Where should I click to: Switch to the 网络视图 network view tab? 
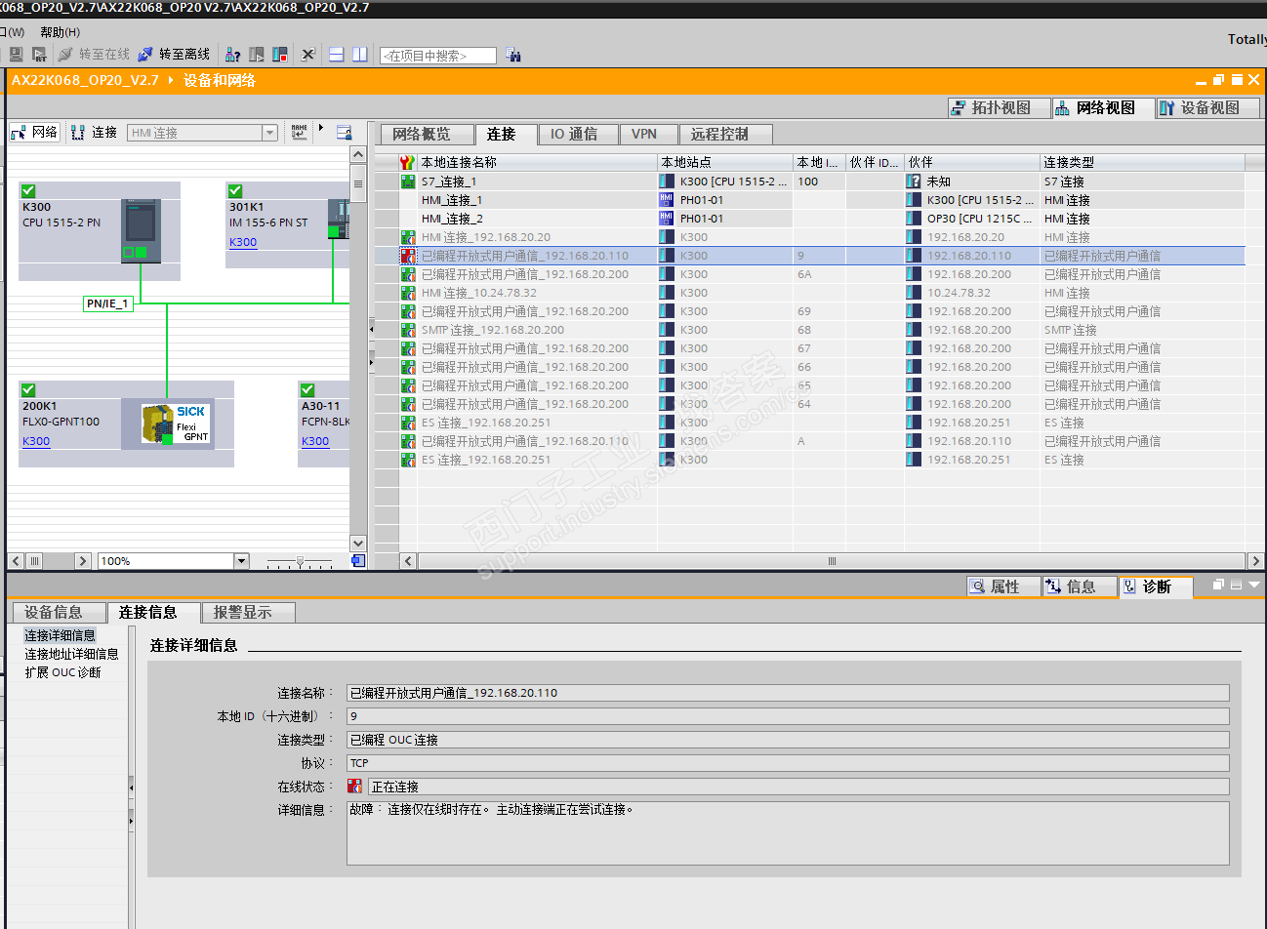[1105, 108]
